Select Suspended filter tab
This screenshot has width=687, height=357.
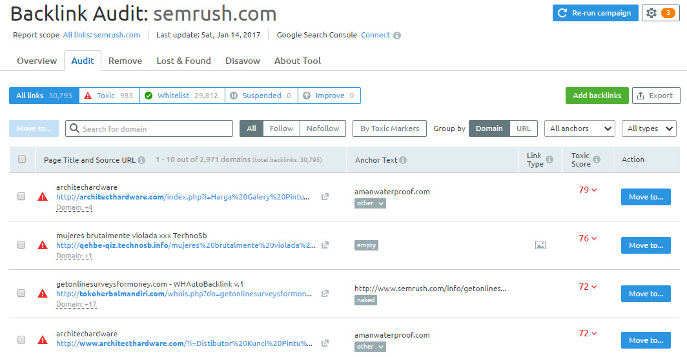click(x=261, y=96)
